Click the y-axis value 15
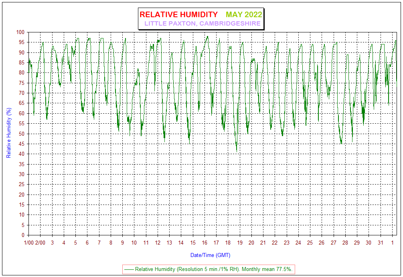The height and width of the screenshot is (277, 403). click(x=22, y=205)
